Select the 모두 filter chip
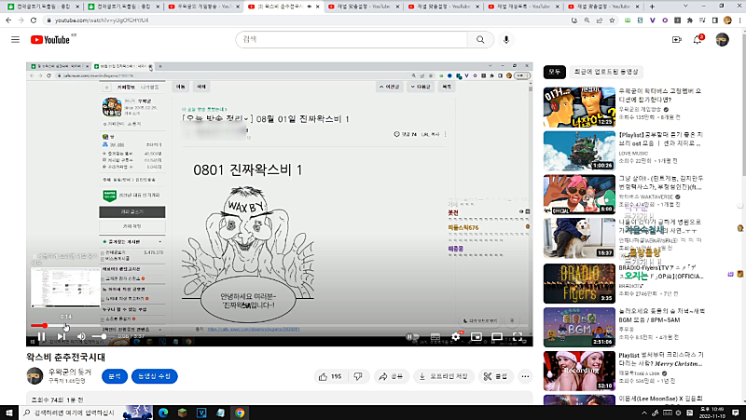Image resolution: width=746 pixels, height=420 pixels. [x=555, y=72]
